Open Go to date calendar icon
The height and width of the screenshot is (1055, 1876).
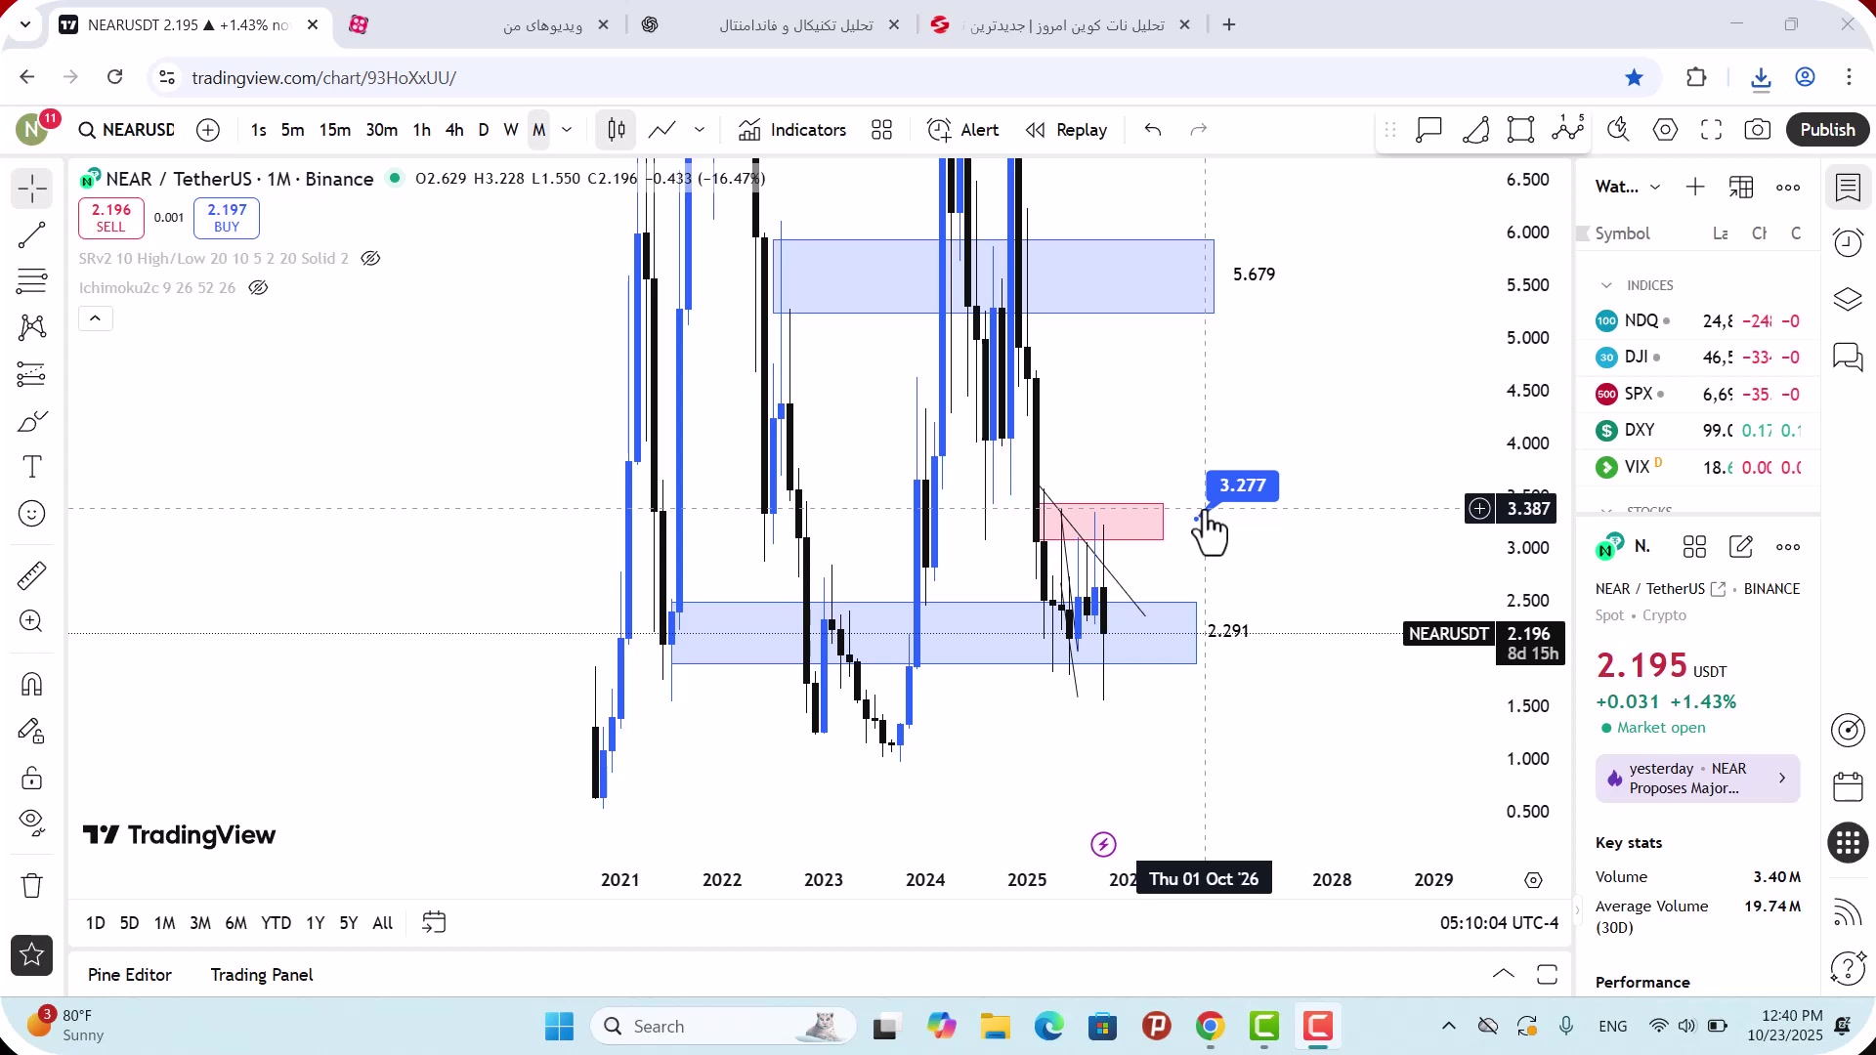point(434,922)
